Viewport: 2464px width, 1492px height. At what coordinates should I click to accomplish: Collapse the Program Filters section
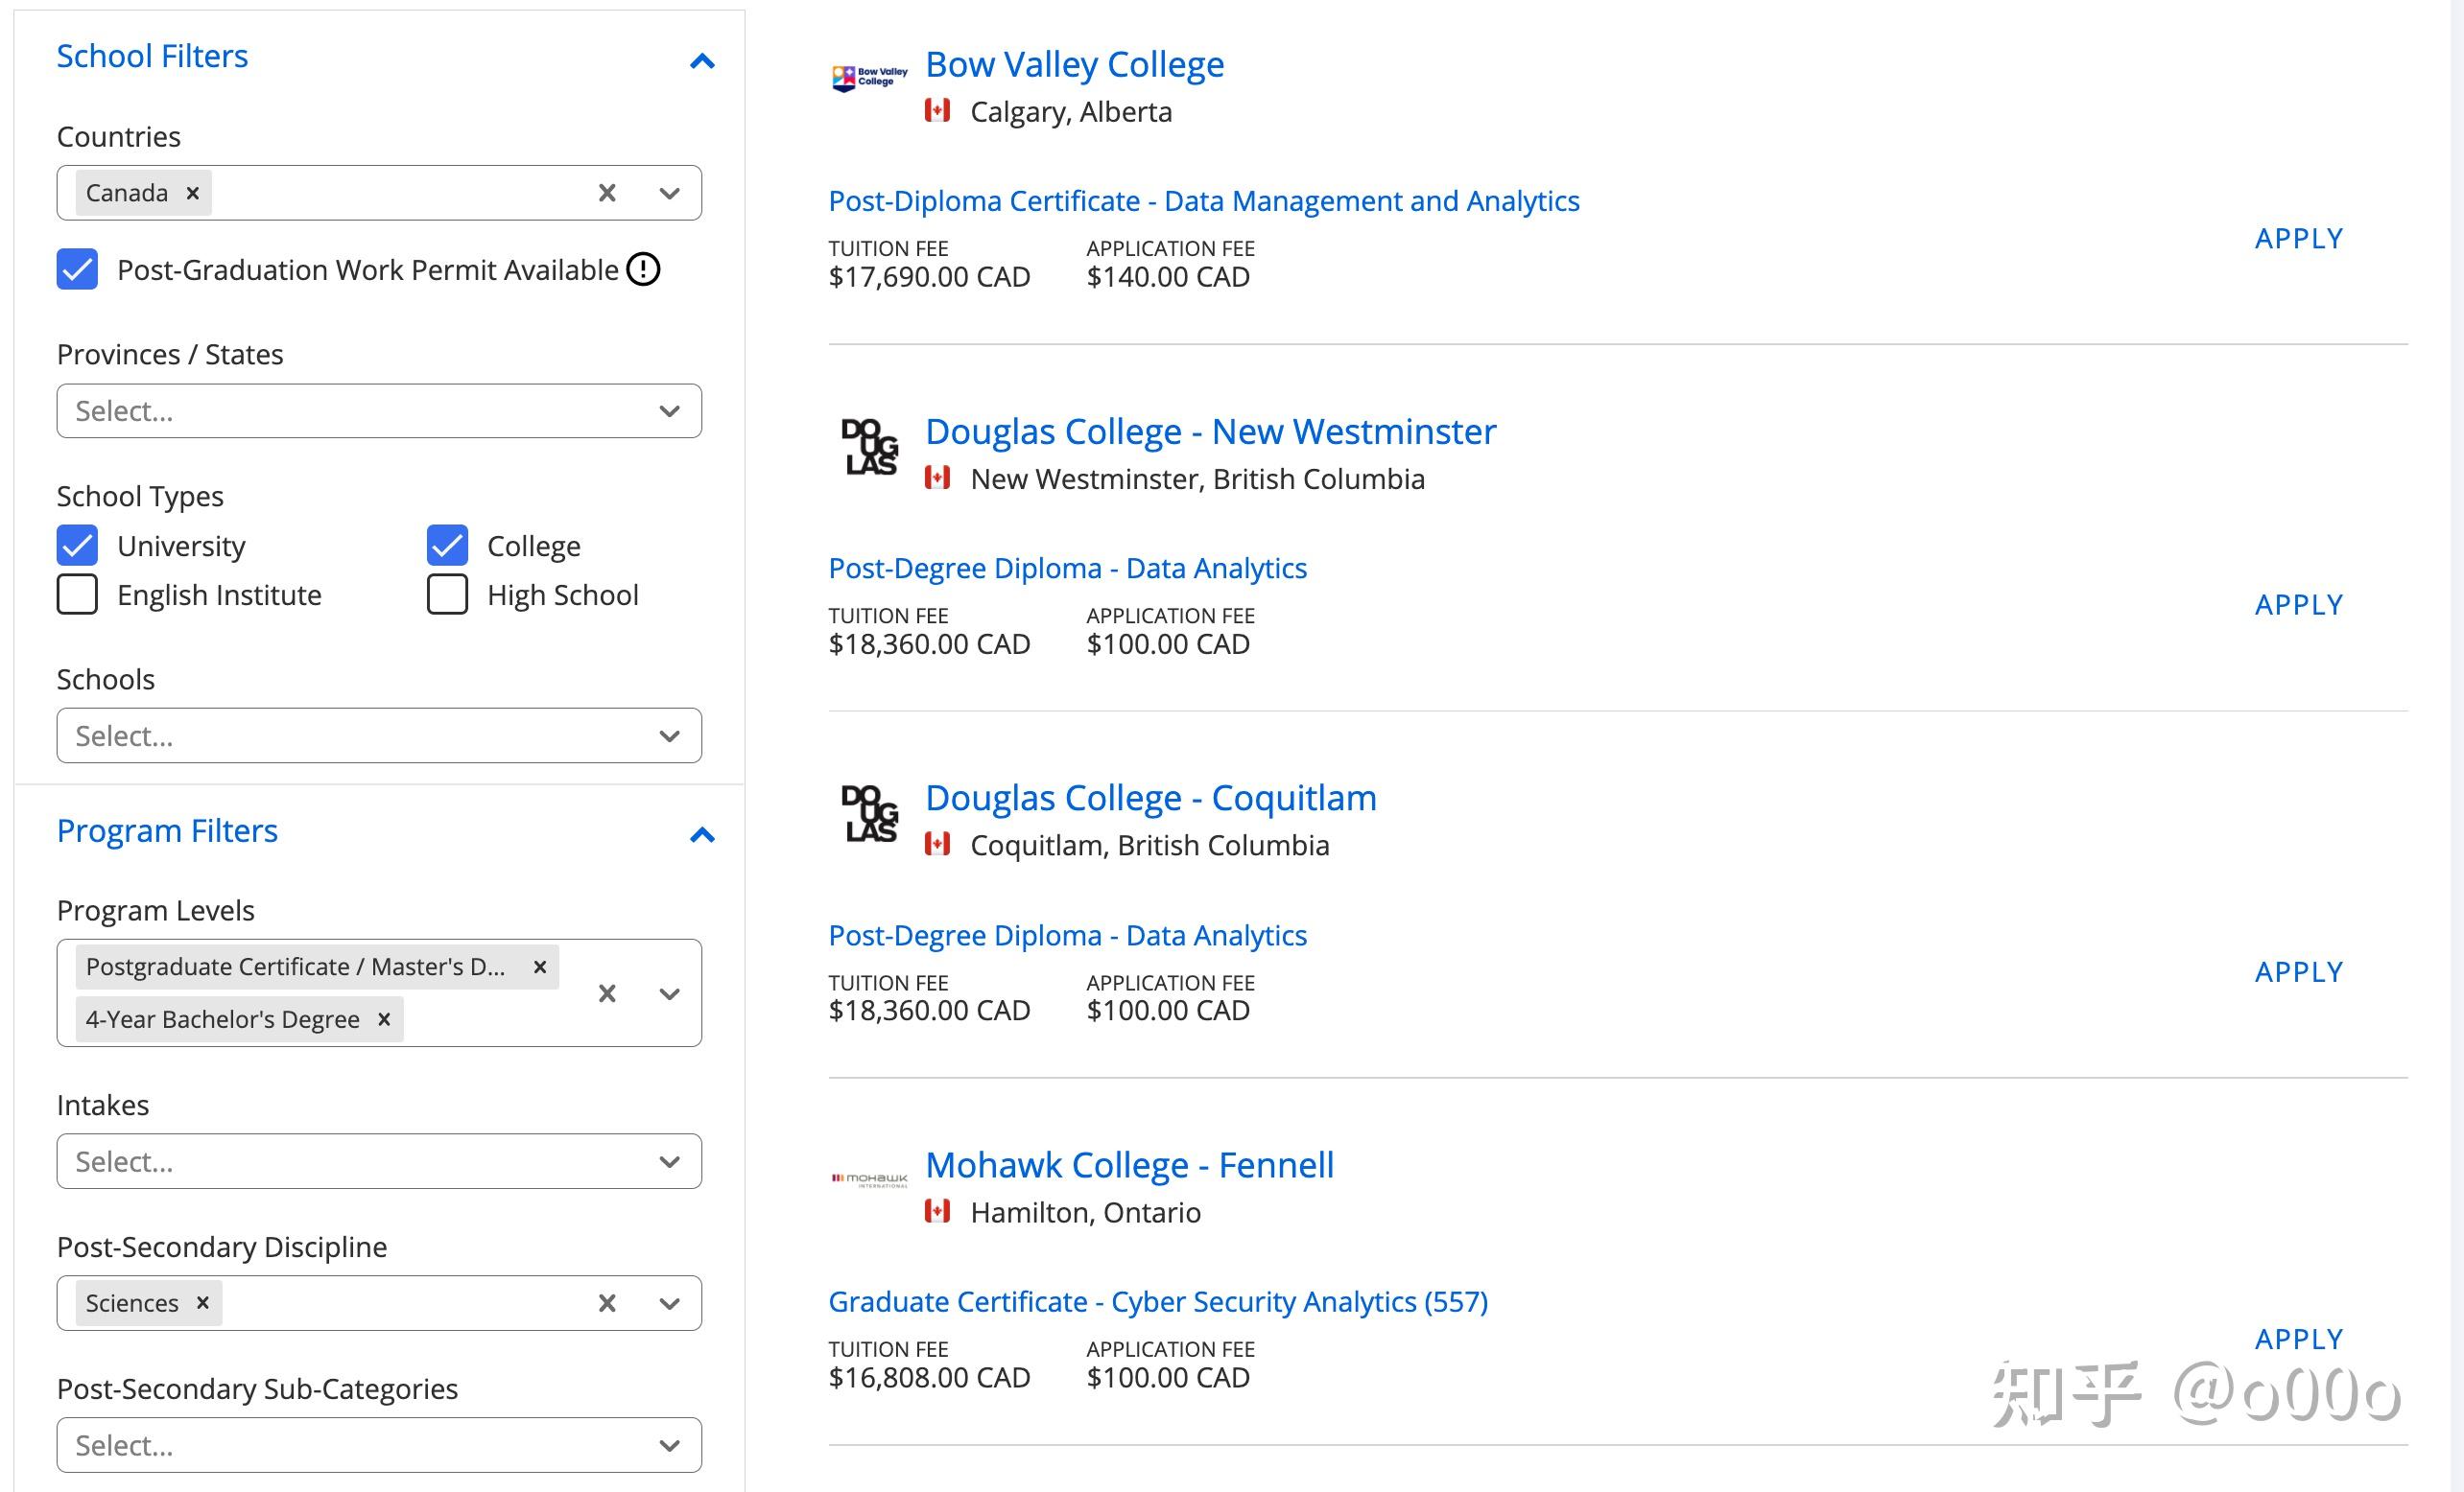pyautogui.click(x=702, y=834)
